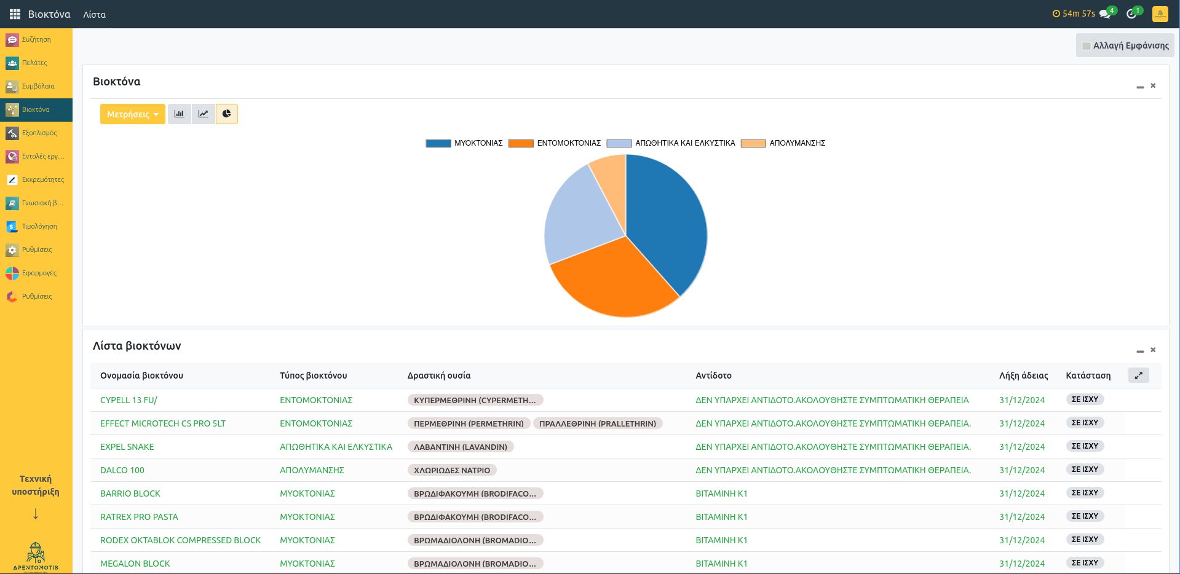Open Εκκρεμότητες in the sidebar
The width and height of the screenshot is (1180, 574).
pyautogui.click(x=36, y=179)
